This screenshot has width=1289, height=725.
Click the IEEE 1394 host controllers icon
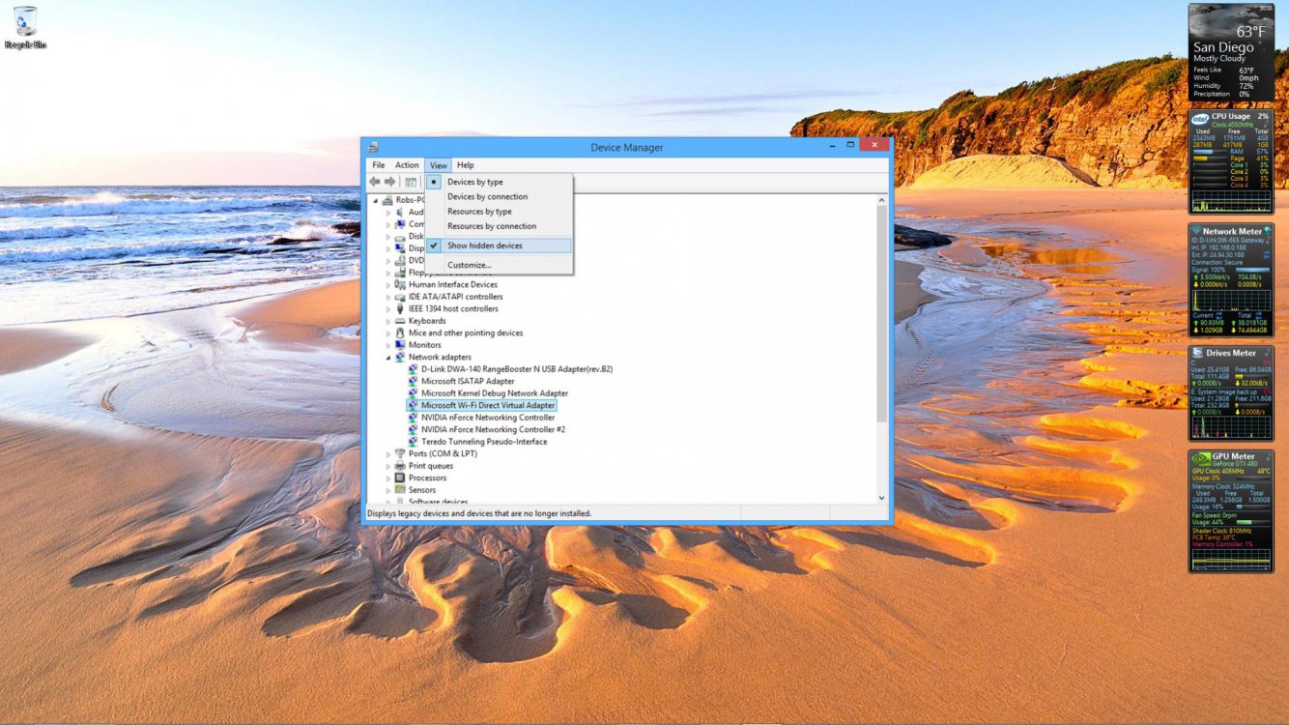point(400,308)
